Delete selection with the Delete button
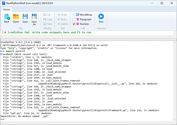 coord(63,24)
